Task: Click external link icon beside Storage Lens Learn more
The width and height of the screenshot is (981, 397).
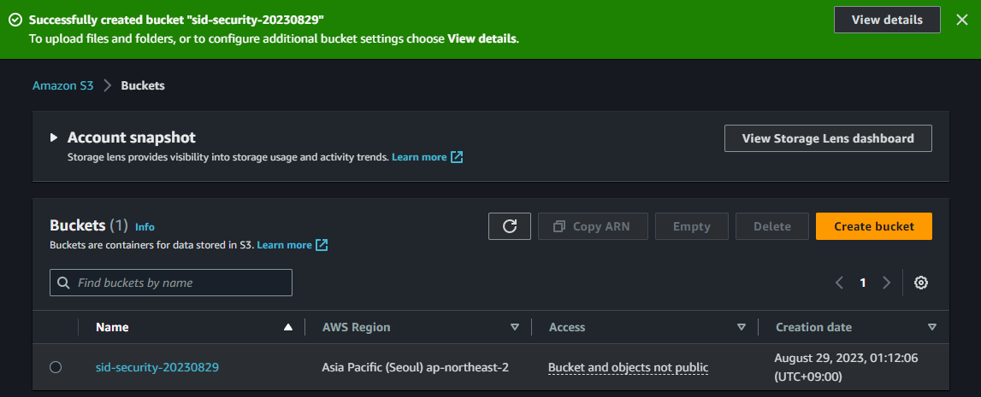Action: (x=458, y=157)
